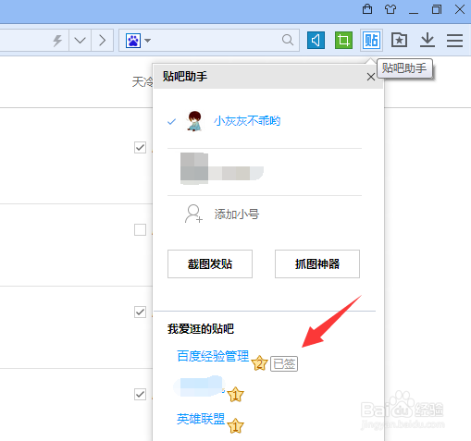Image resolution: width=471 pixels, height=441 pixels.
Task: Click the 截图发贴 button
Action: click(x=210, y=263)
